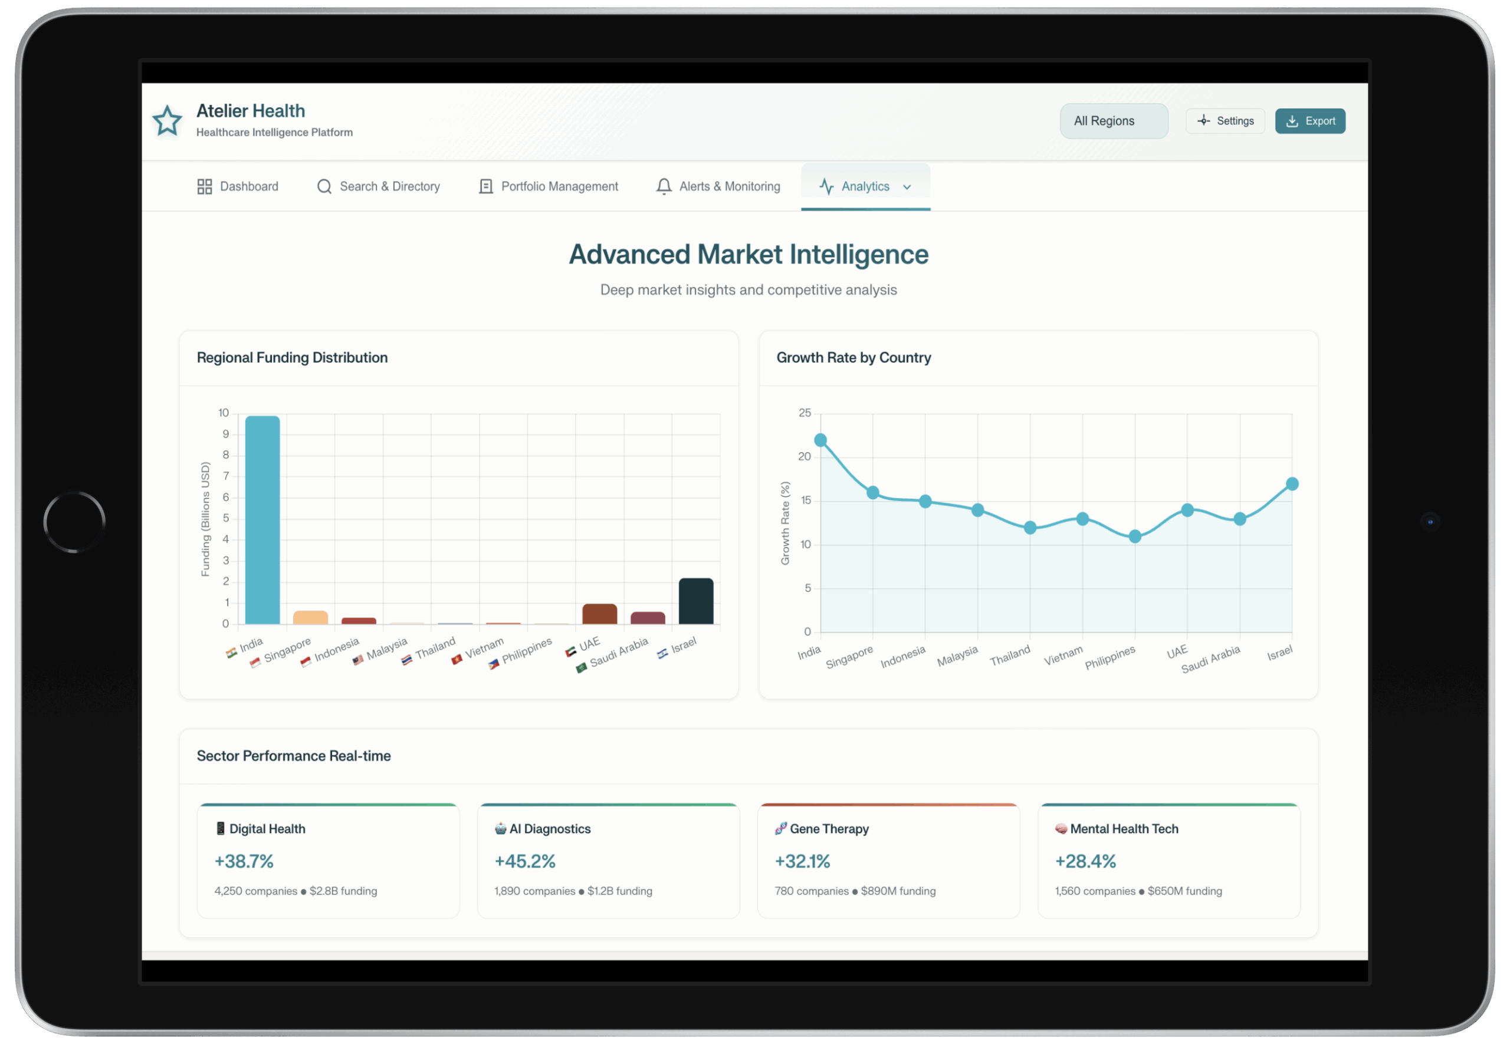This screenshot has width=1510, height=1044.
Task: Click the Search & Directory magnifier icon
Action: pos(324,186)
